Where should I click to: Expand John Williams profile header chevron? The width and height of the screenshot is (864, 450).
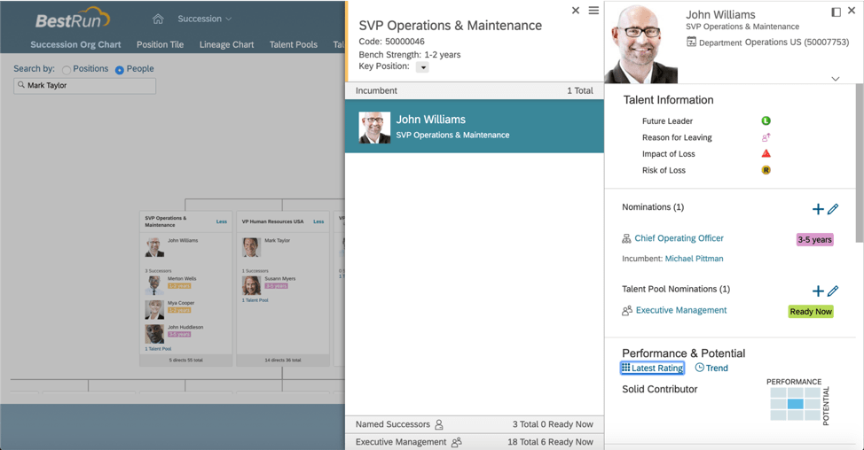835,79
